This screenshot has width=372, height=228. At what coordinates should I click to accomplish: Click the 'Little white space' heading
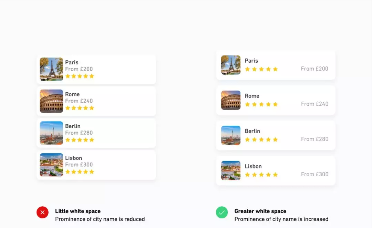point(78,211)
